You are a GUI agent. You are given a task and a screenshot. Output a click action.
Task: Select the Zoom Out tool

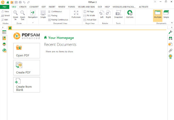[x=23, y=15]
